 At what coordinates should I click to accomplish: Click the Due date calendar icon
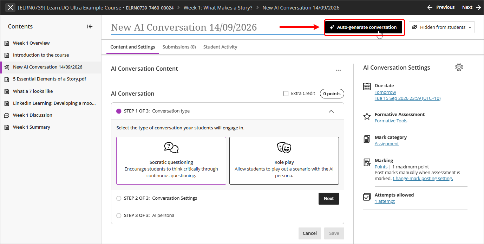(367, 86)
